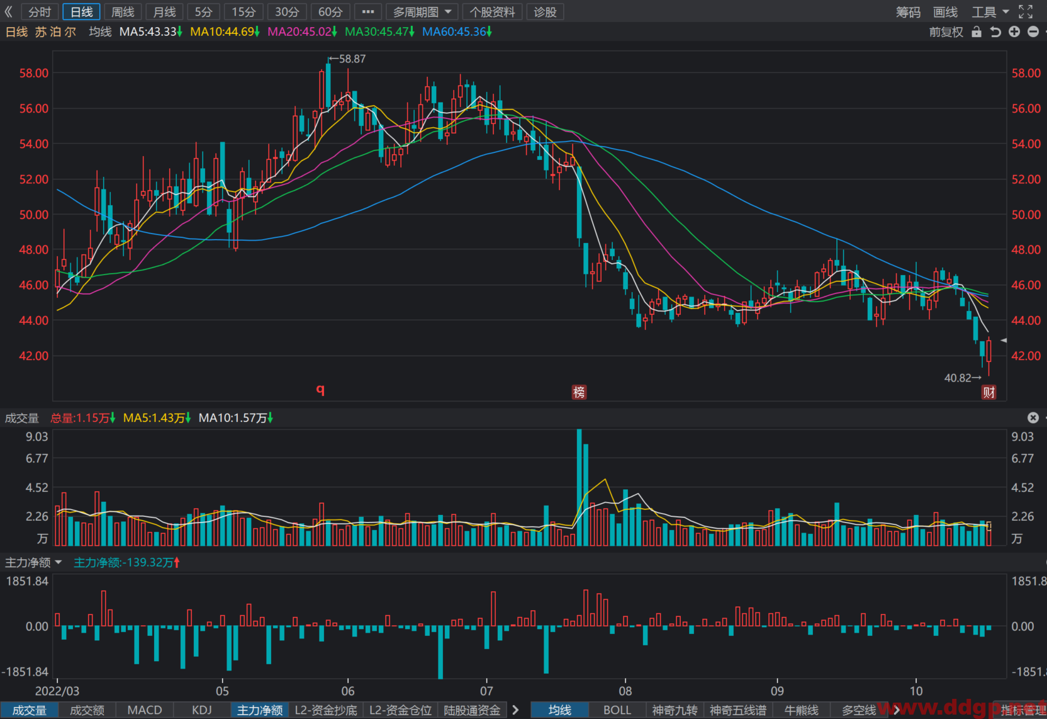Open the 工具 tools dropdown
This screenshot has width=1047, height=719.
point(990,12)
